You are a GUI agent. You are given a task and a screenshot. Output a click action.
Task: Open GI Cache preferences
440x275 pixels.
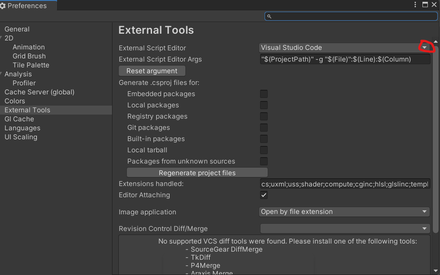tap(19, 119)
